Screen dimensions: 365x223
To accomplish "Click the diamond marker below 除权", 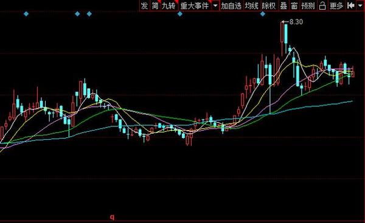I will [263, 14].
